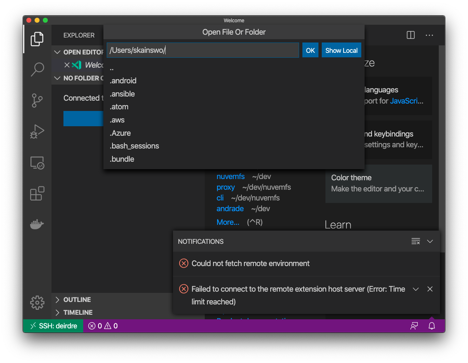The image size is (468, 363).
Task: Select the .aws folder
Action: [x=234, y=120]
